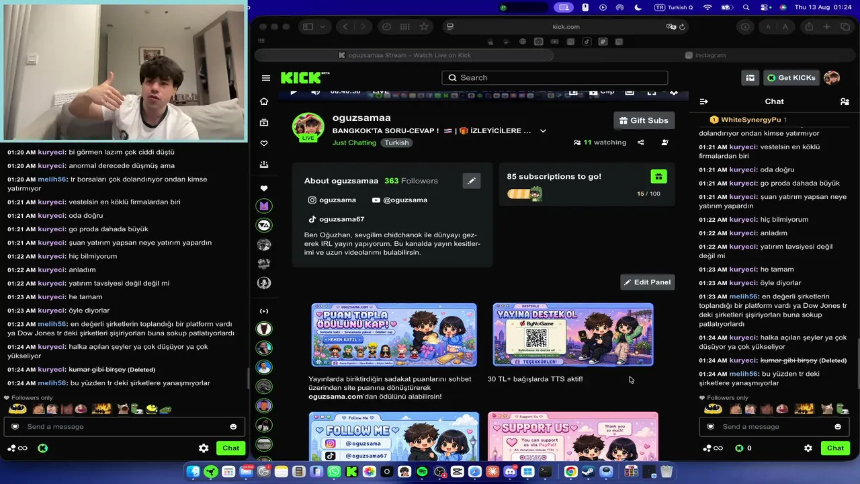This screenshot has width=860, height=484.
Task: Open the Following heart icon in sidebar
Action: pyautogui.click(x=264, y=143)
